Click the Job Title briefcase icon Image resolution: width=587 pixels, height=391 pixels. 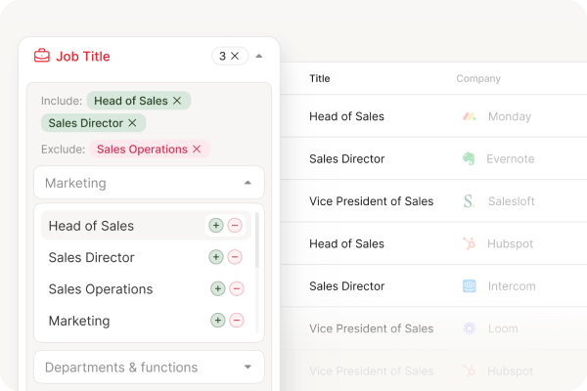click(x=41, y=56)
